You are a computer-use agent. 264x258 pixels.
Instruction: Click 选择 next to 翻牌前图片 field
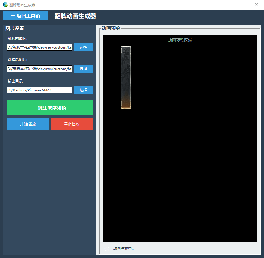coord(83,47)
